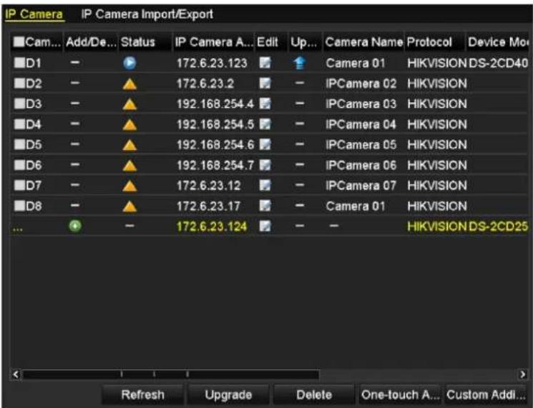Click the IP address 192.168.254.7
The width and height of the screenshot is (533, 408).
[x=215, y=165]
